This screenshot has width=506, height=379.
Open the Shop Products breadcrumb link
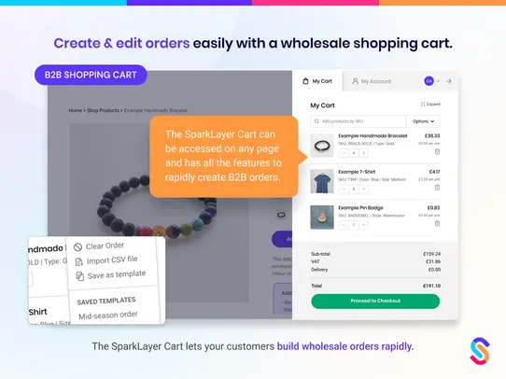pos(103,110)
